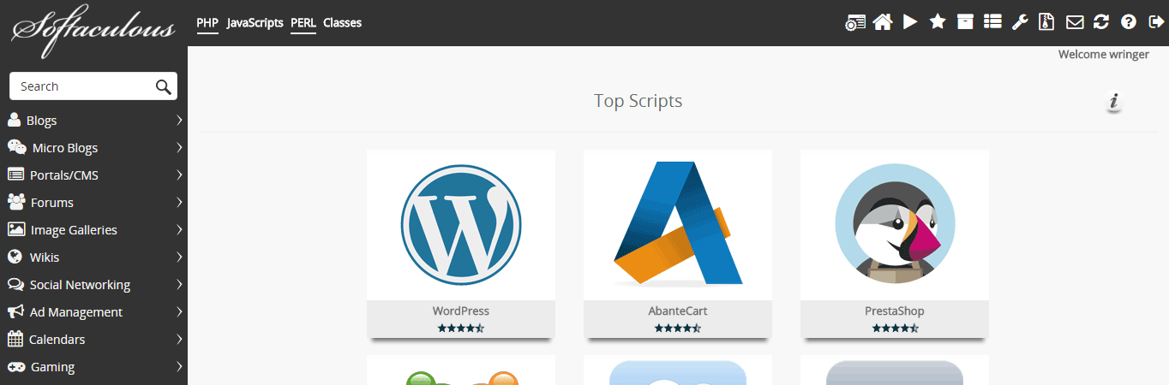Click the WordPress script name link
The image size is (1169, 385).
click(x=461, y=311)
